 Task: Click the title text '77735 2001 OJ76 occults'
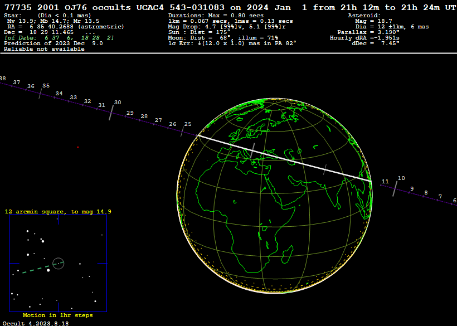67,7
